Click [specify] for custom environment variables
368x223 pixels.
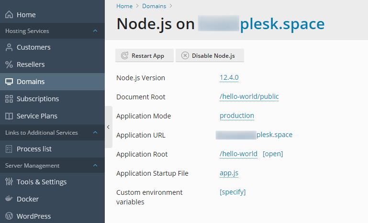click(x=233, y=192)
